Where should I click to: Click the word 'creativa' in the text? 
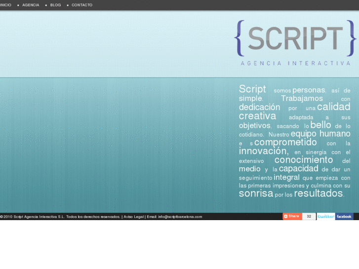[257, 116]
